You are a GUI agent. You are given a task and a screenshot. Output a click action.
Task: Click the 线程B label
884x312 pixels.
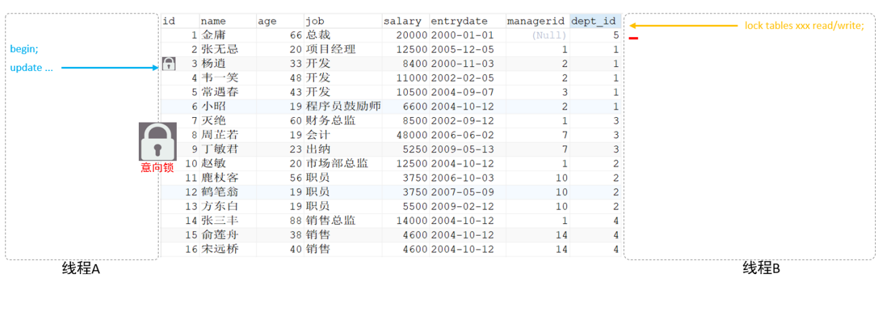pos(761,269)
